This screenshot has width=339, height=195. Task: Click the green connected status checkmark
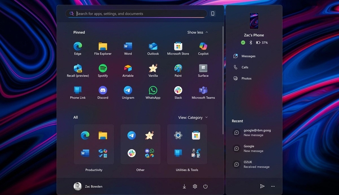point(243,43)
